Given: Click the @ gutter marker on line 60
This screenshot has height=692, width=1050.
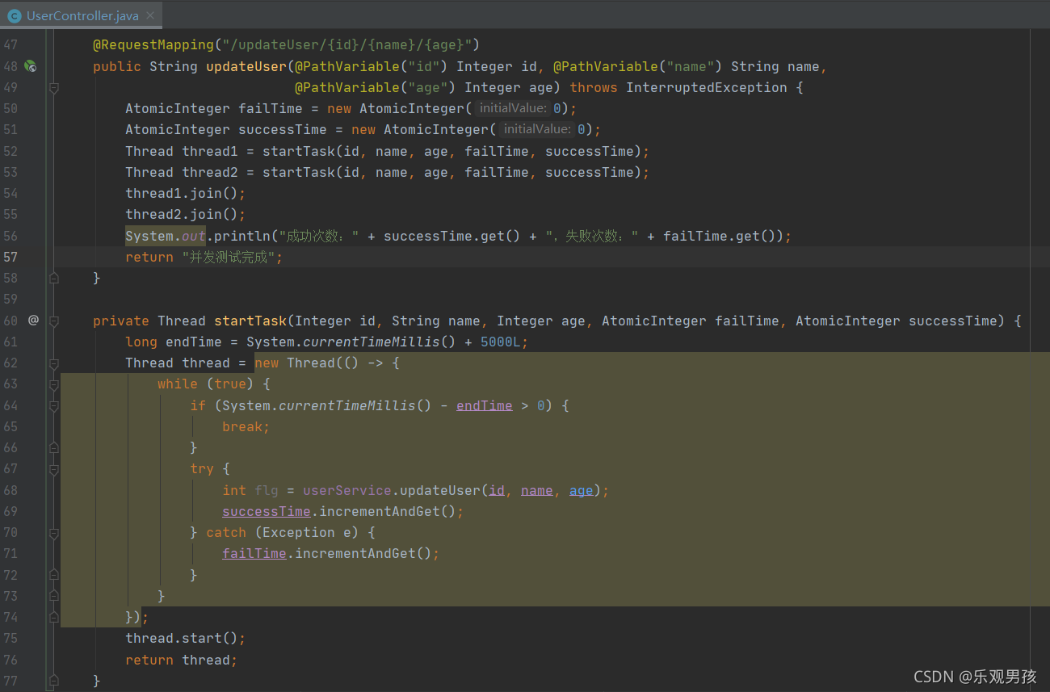Looking at the screenshot, I should tap(33, 321).
